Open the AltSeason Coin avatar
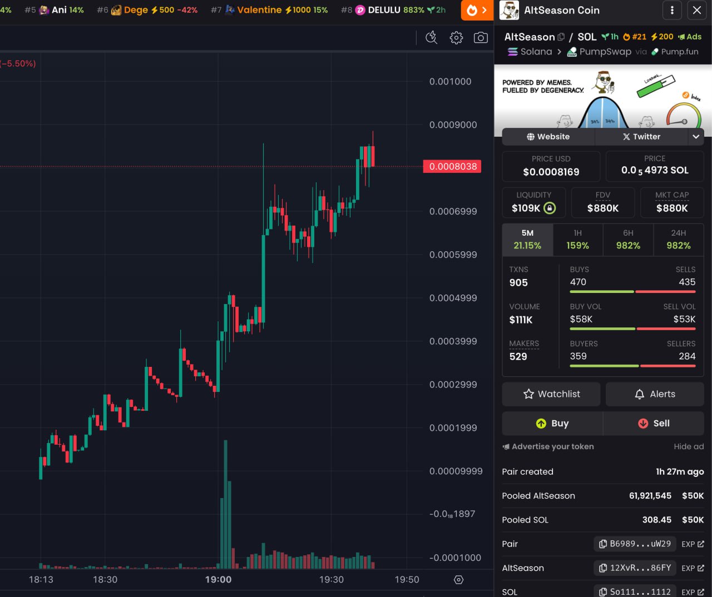The height and width of the screenshot is (597, 712). [x=509, y=10]
